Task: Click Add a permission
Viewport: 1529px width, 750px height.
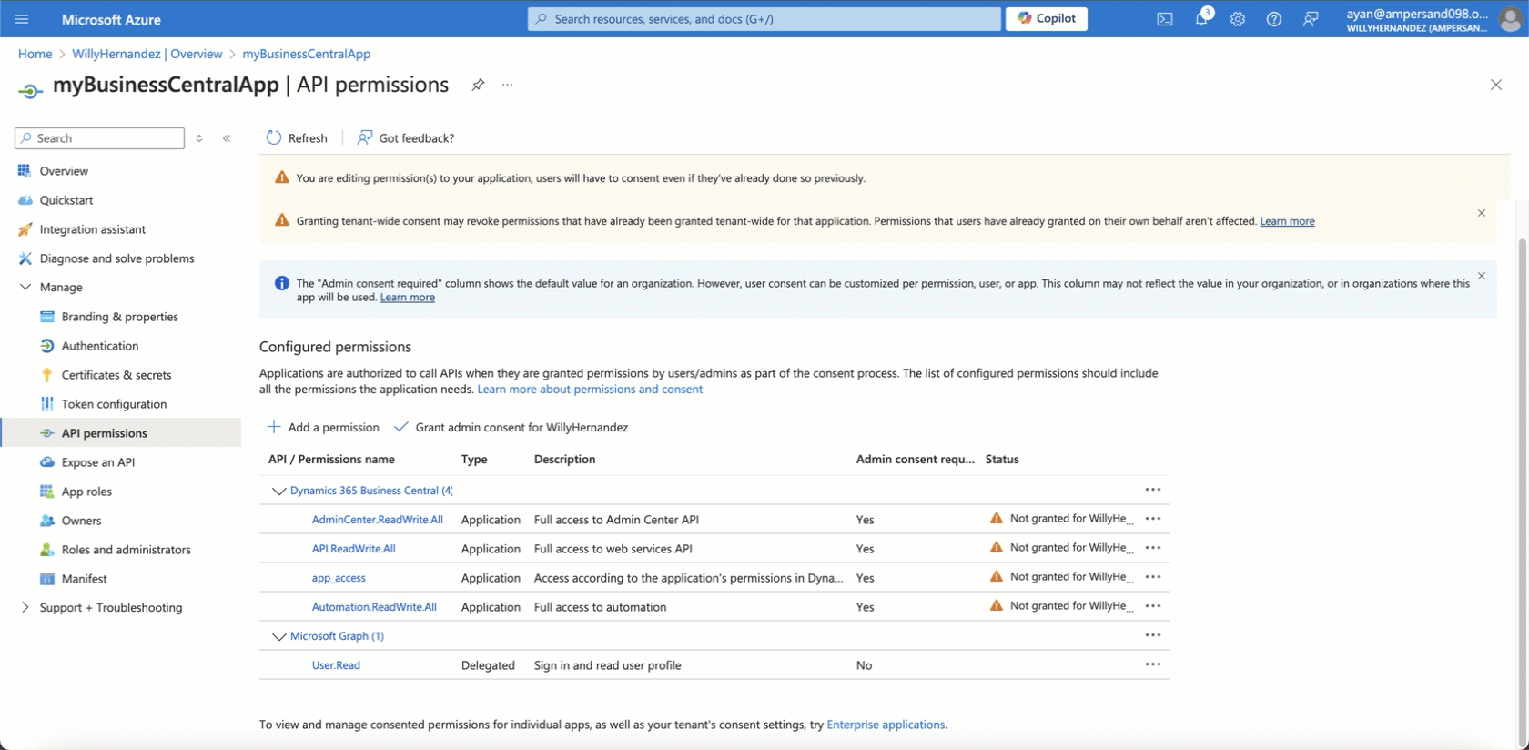Action: point(323,427)
